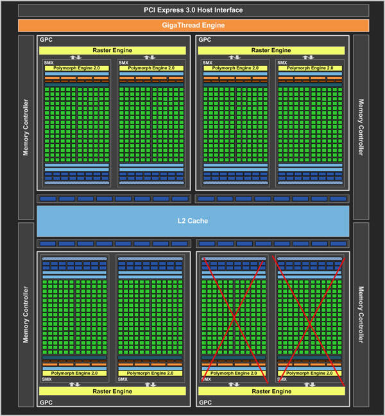Screen dimensions: 385x416
Task: Click the SMX label of the first top-left unit
Action: [49, 63]
